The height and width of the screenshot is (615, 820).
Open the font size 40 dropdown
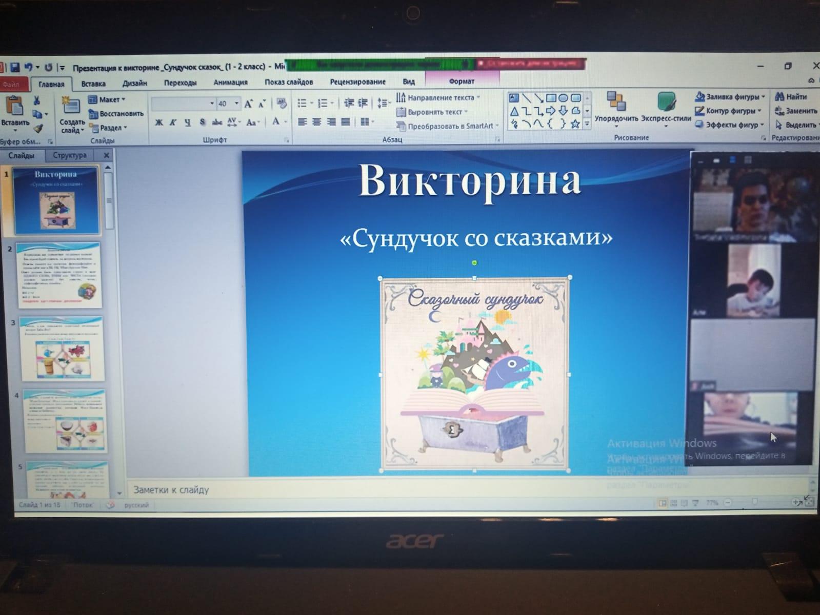[236, 104]
